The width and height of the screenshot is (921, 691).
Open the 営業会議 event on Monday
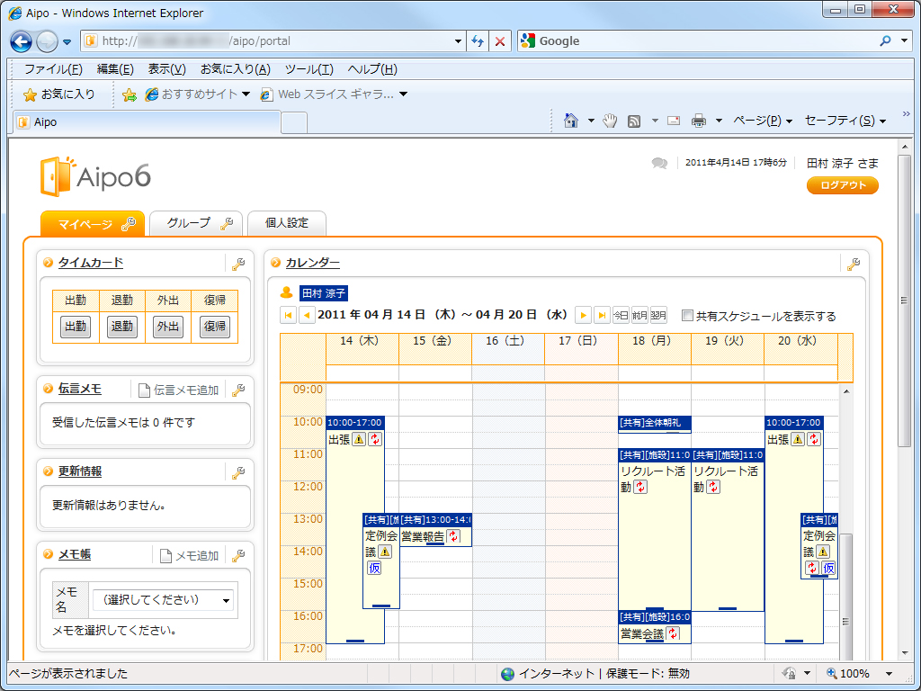pyautogui.click(x=655, y=627)
